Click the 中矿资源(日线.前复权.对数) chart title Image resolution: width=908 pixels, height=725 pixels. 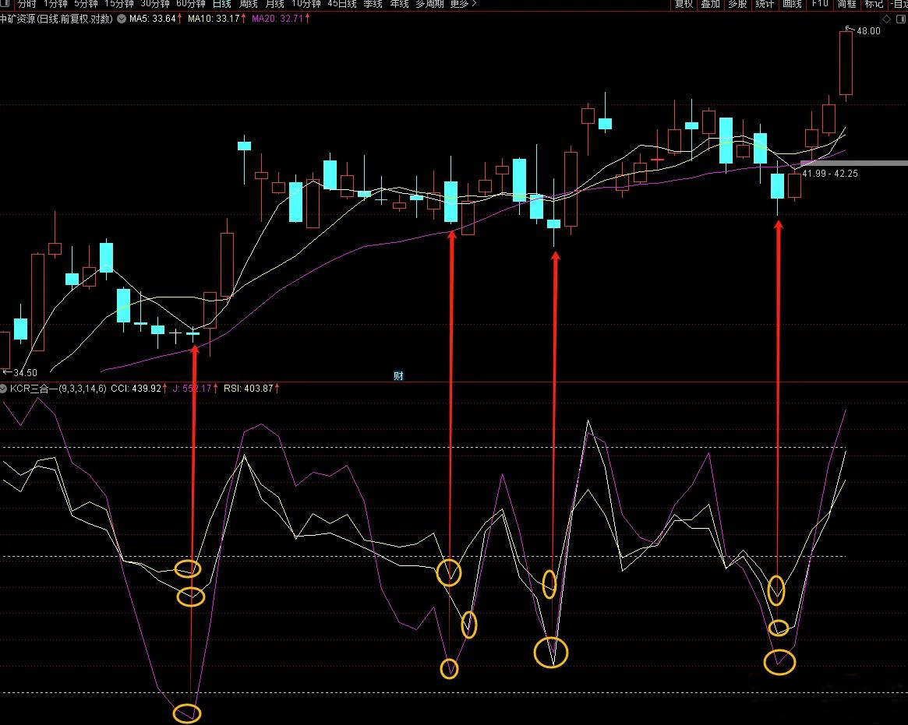point(56,19)
